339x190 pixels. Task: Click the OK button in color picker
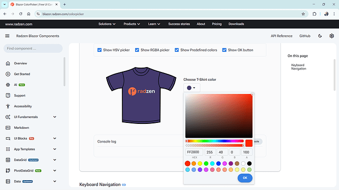coord(245,178)
